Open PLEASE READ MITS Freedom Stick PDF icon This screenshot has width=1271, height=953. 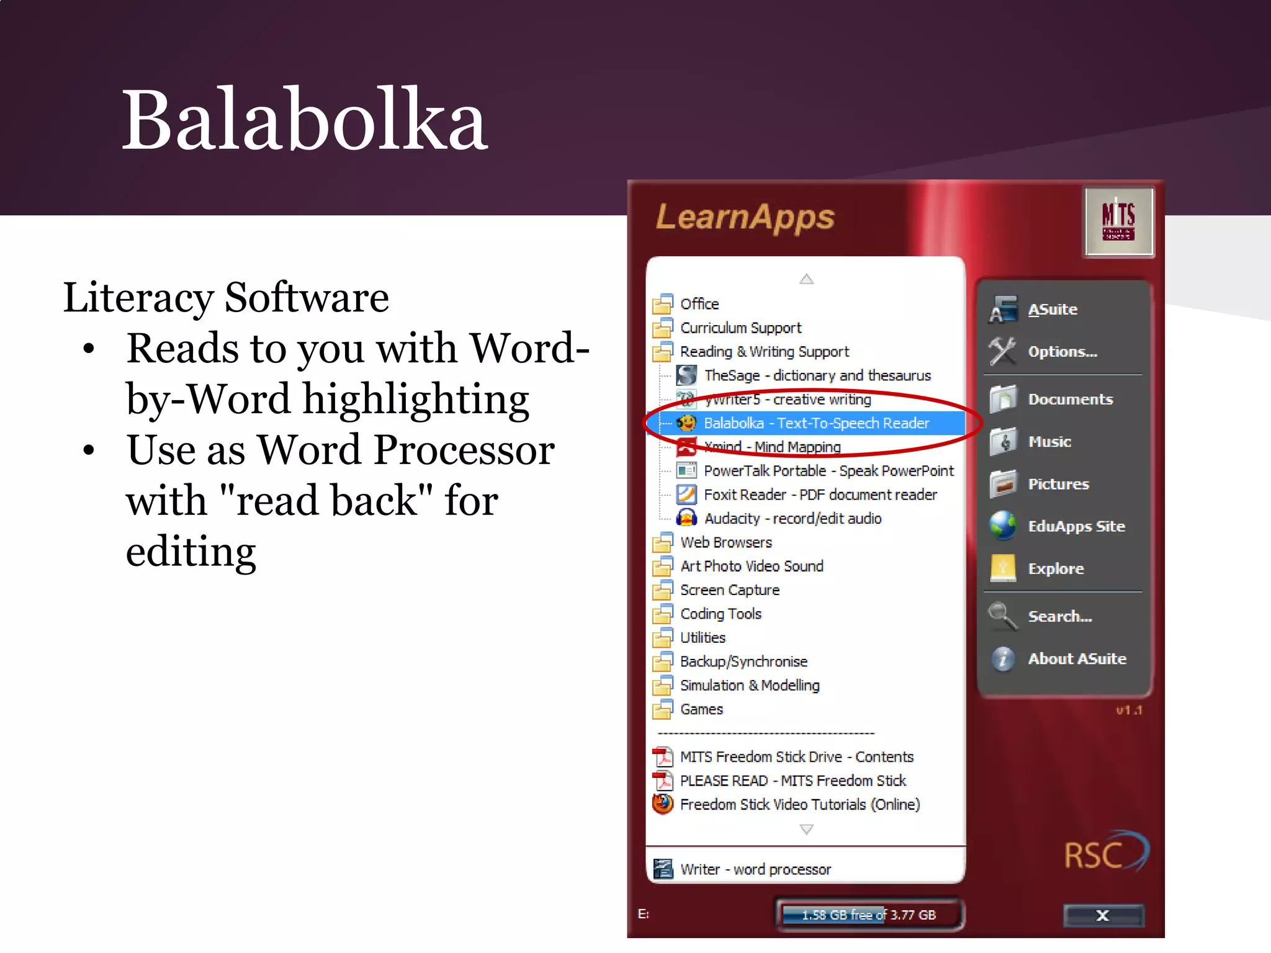tap(663, 781)
